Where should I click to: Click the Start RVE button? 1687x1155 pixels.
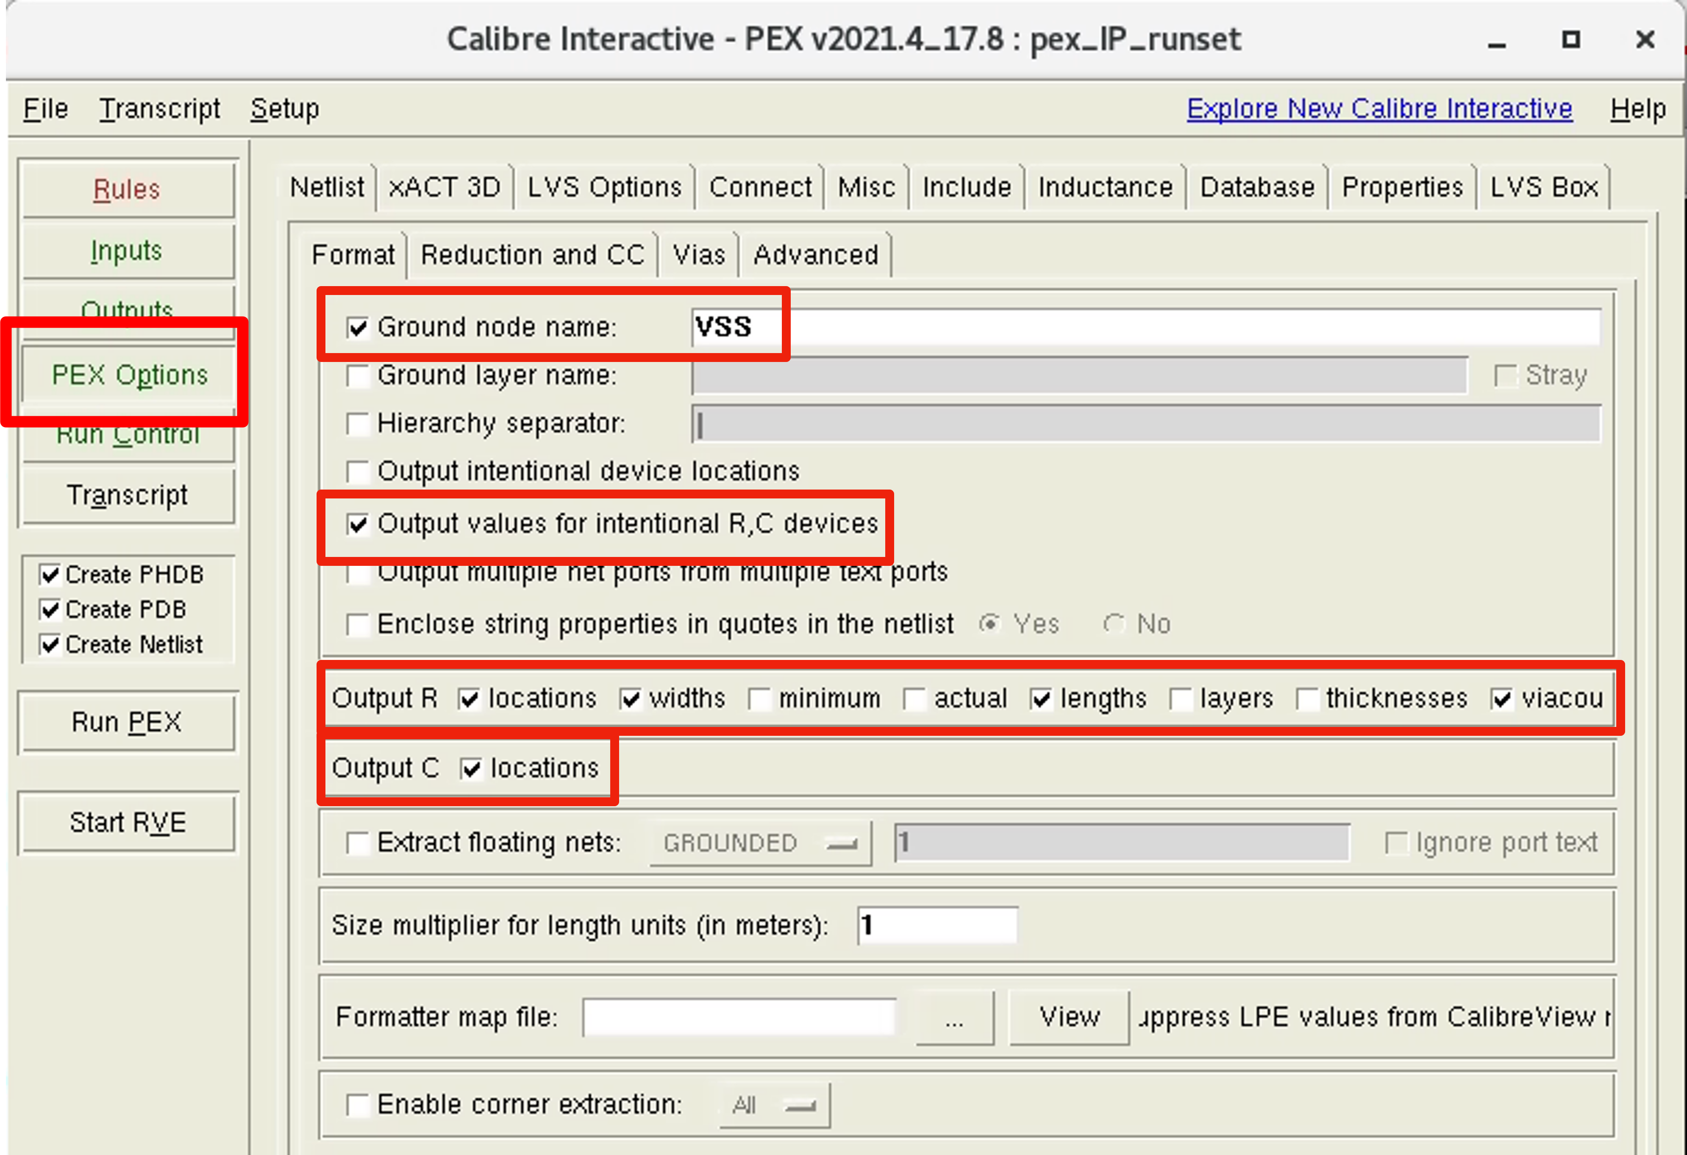[127, 822]
